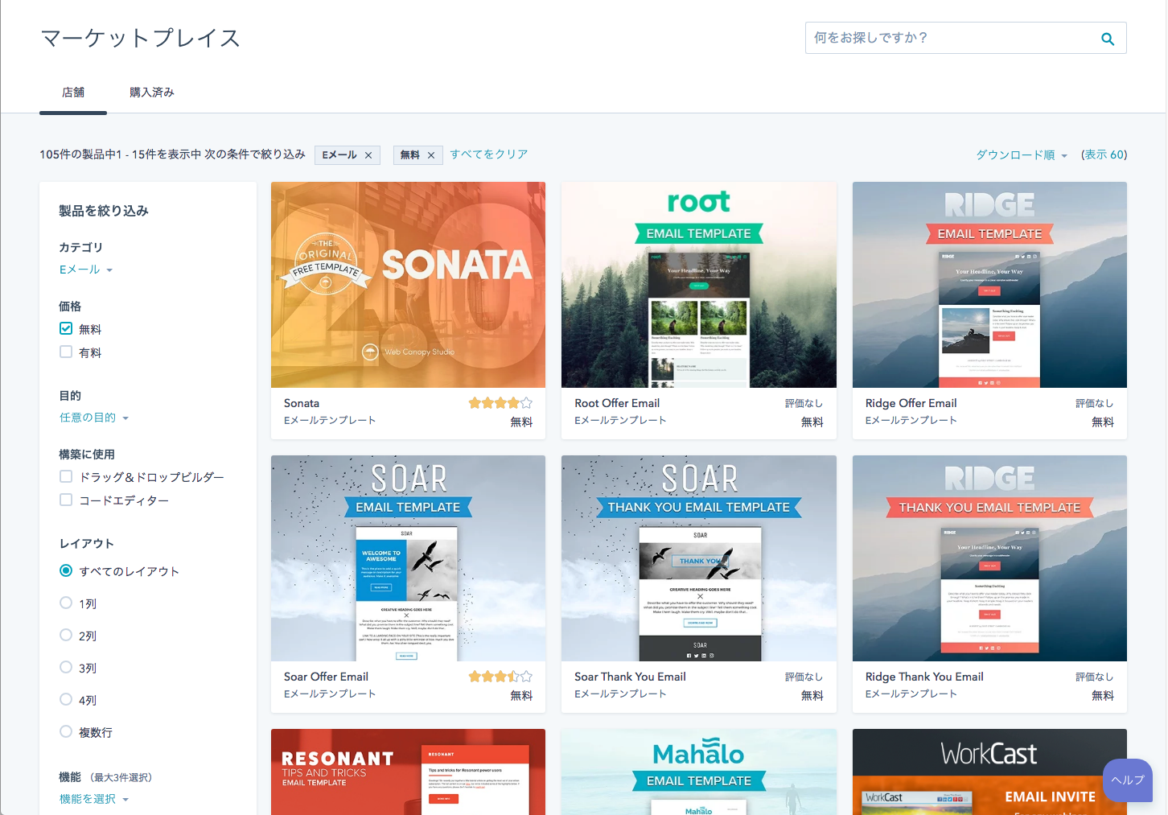The width and height of the screenshot is (1168, 815).
Task: Choose the 複数行 layout option
Action: pos(66,731)
